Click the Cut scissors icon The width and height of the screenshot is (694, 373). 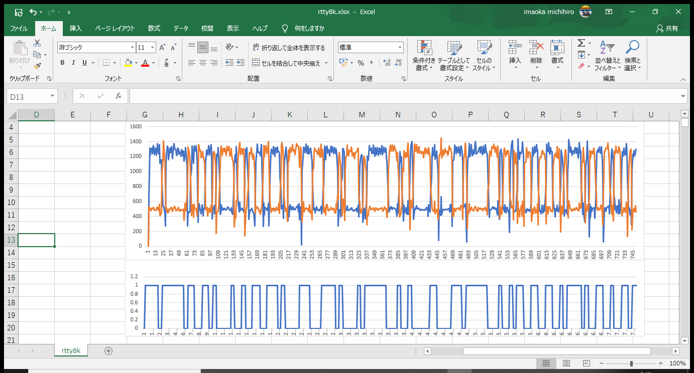(37, 44)
